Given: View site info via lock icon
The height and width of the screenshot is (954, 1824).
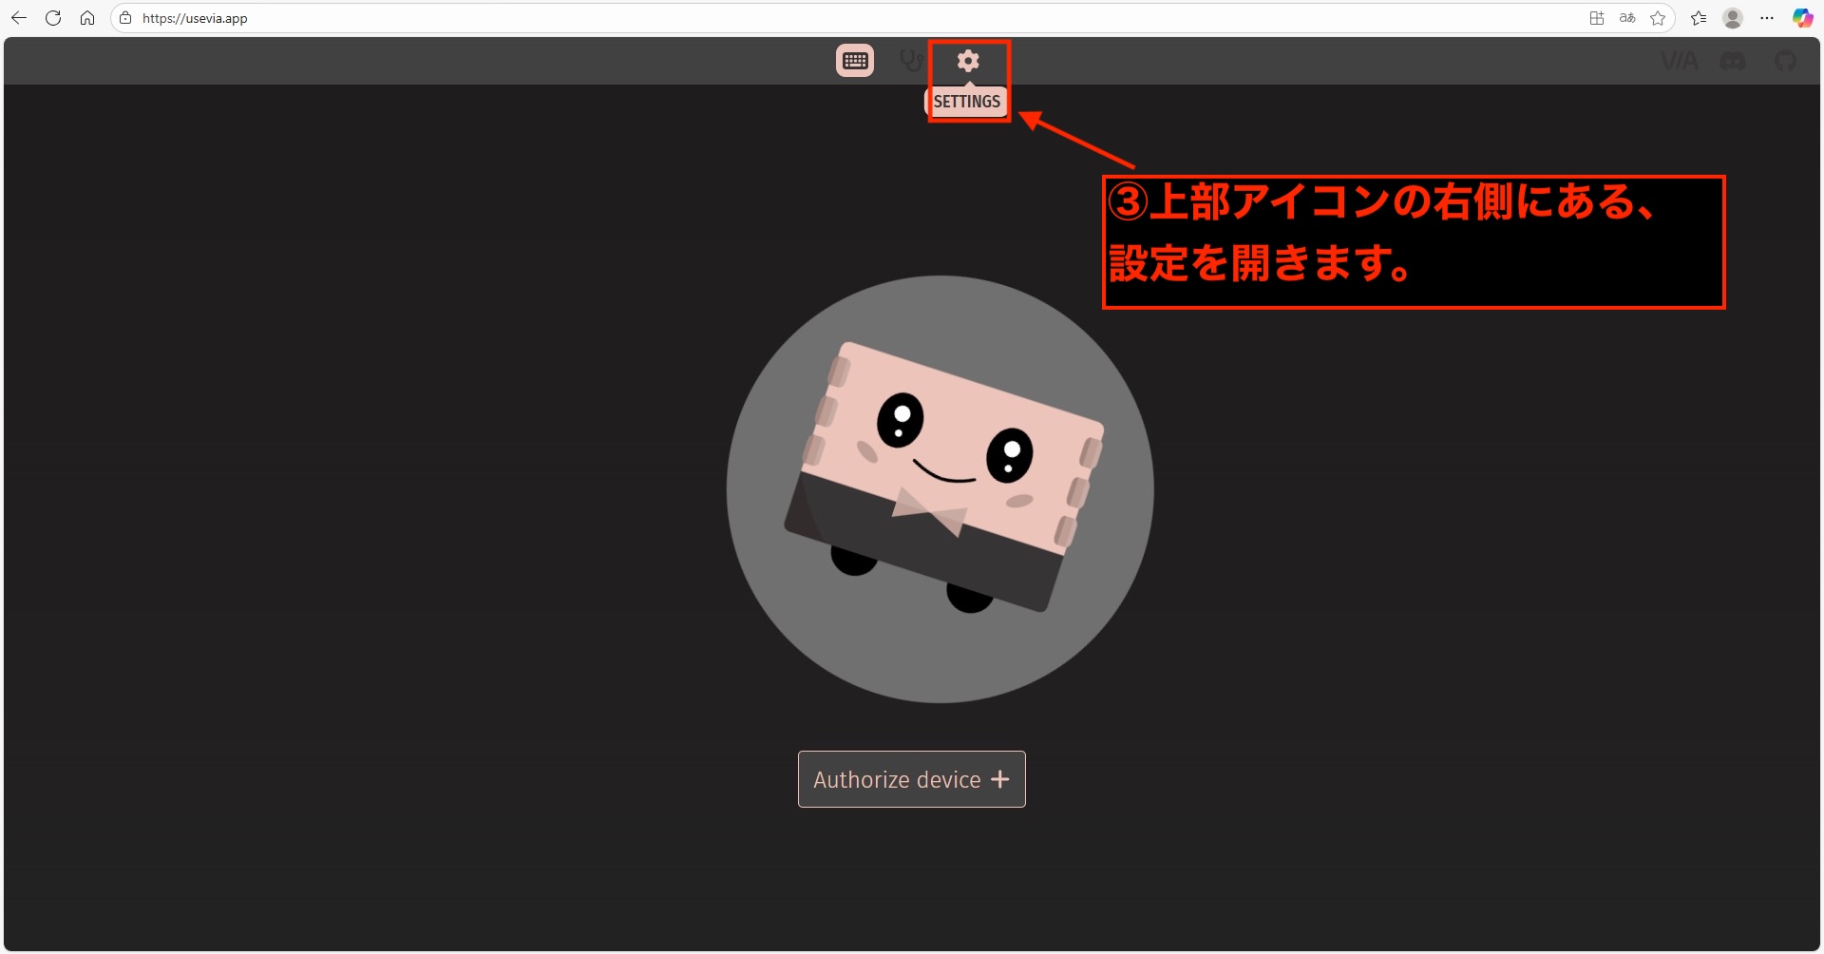Looking at the screenshot, I should (125, 18).
